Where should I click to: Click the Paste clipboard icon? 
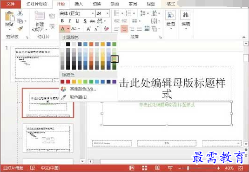point(9,16)
